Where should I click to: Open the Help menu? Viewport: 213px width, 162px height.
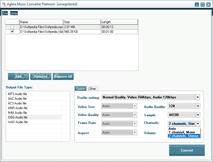[x=14, y=13]
